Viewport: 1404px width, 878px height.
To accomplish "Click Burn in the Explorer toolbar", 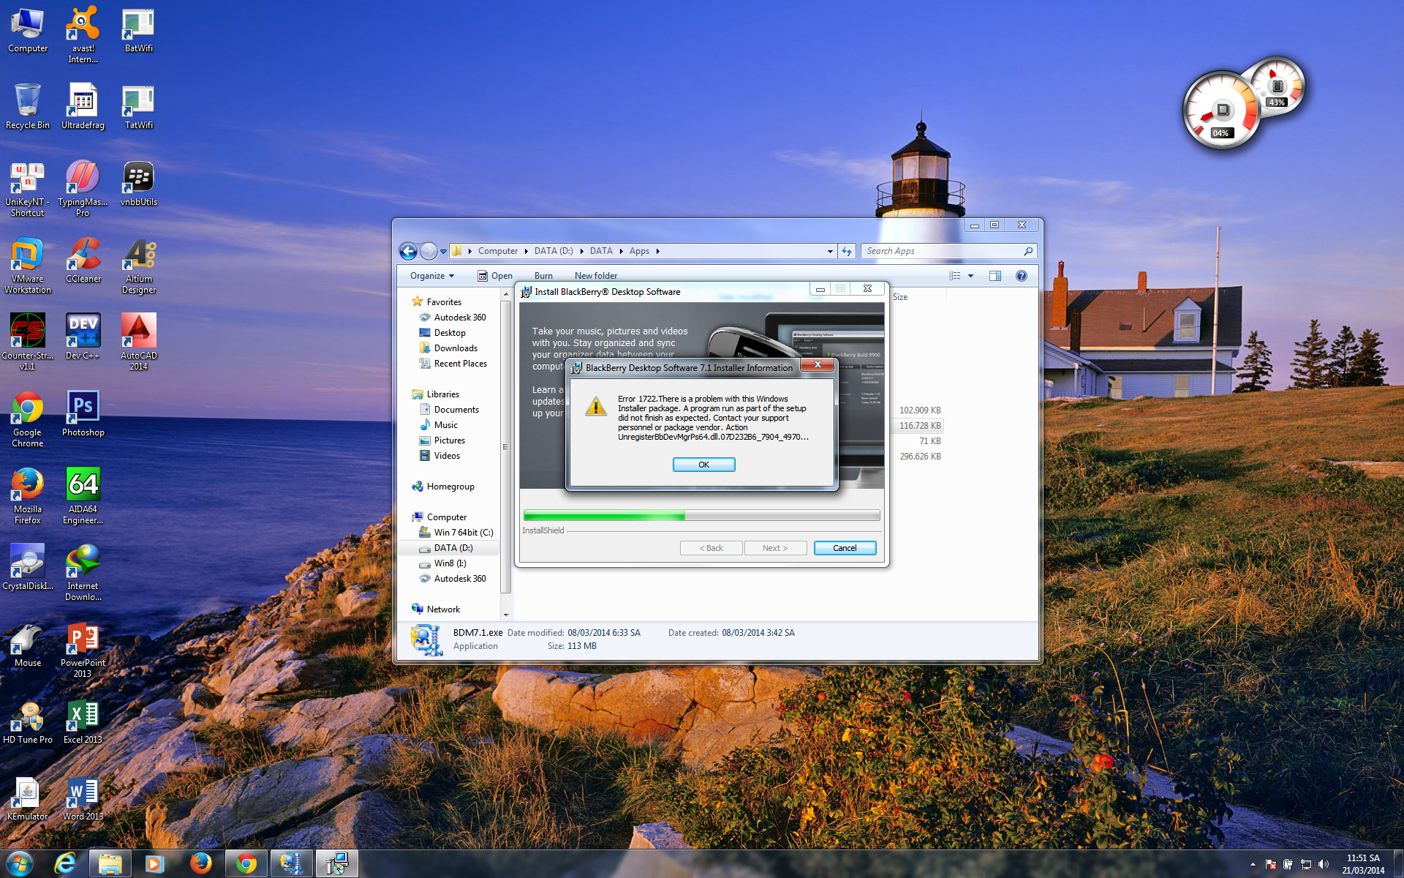I will (543, 276).
